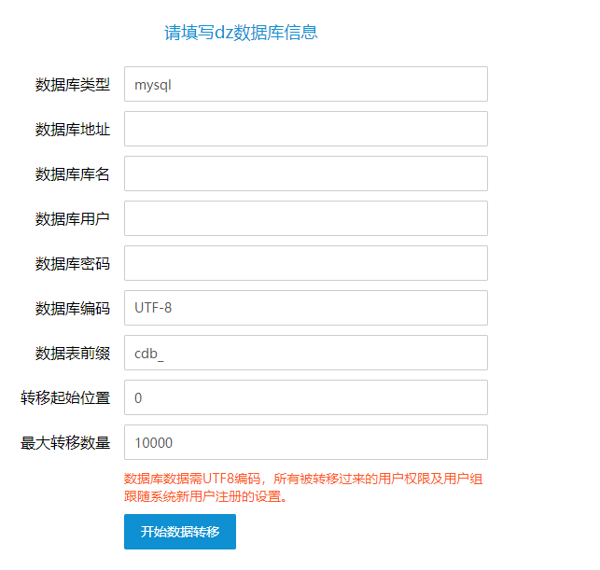
Task: Click the 数据库类型 label
Action: click(x=73, y=85)
